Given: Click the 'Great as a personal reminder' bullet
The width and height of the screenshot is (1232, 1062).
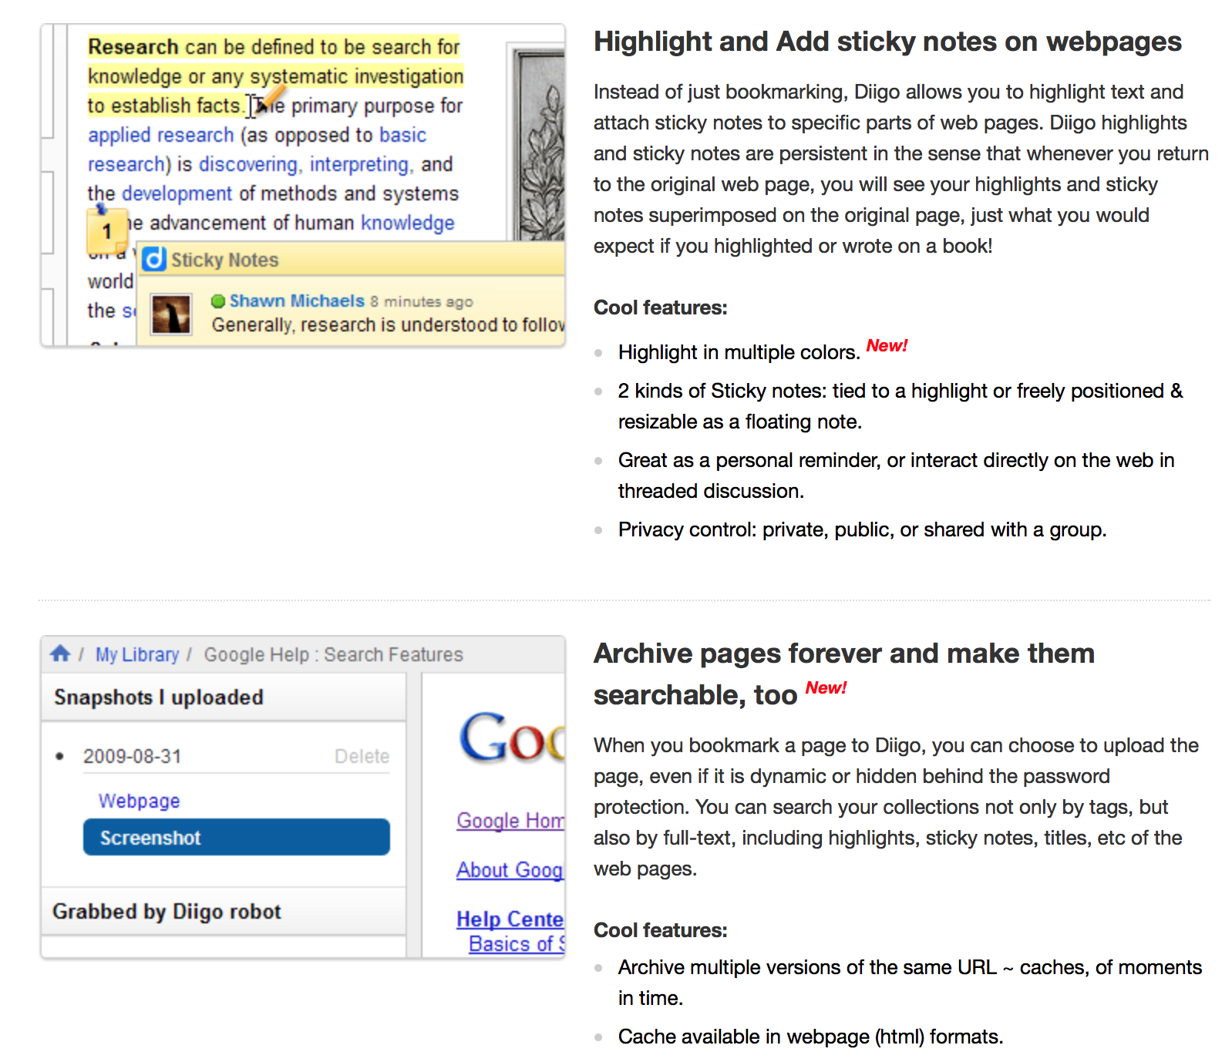Looking at the screenshot, I should coord(896,476).
